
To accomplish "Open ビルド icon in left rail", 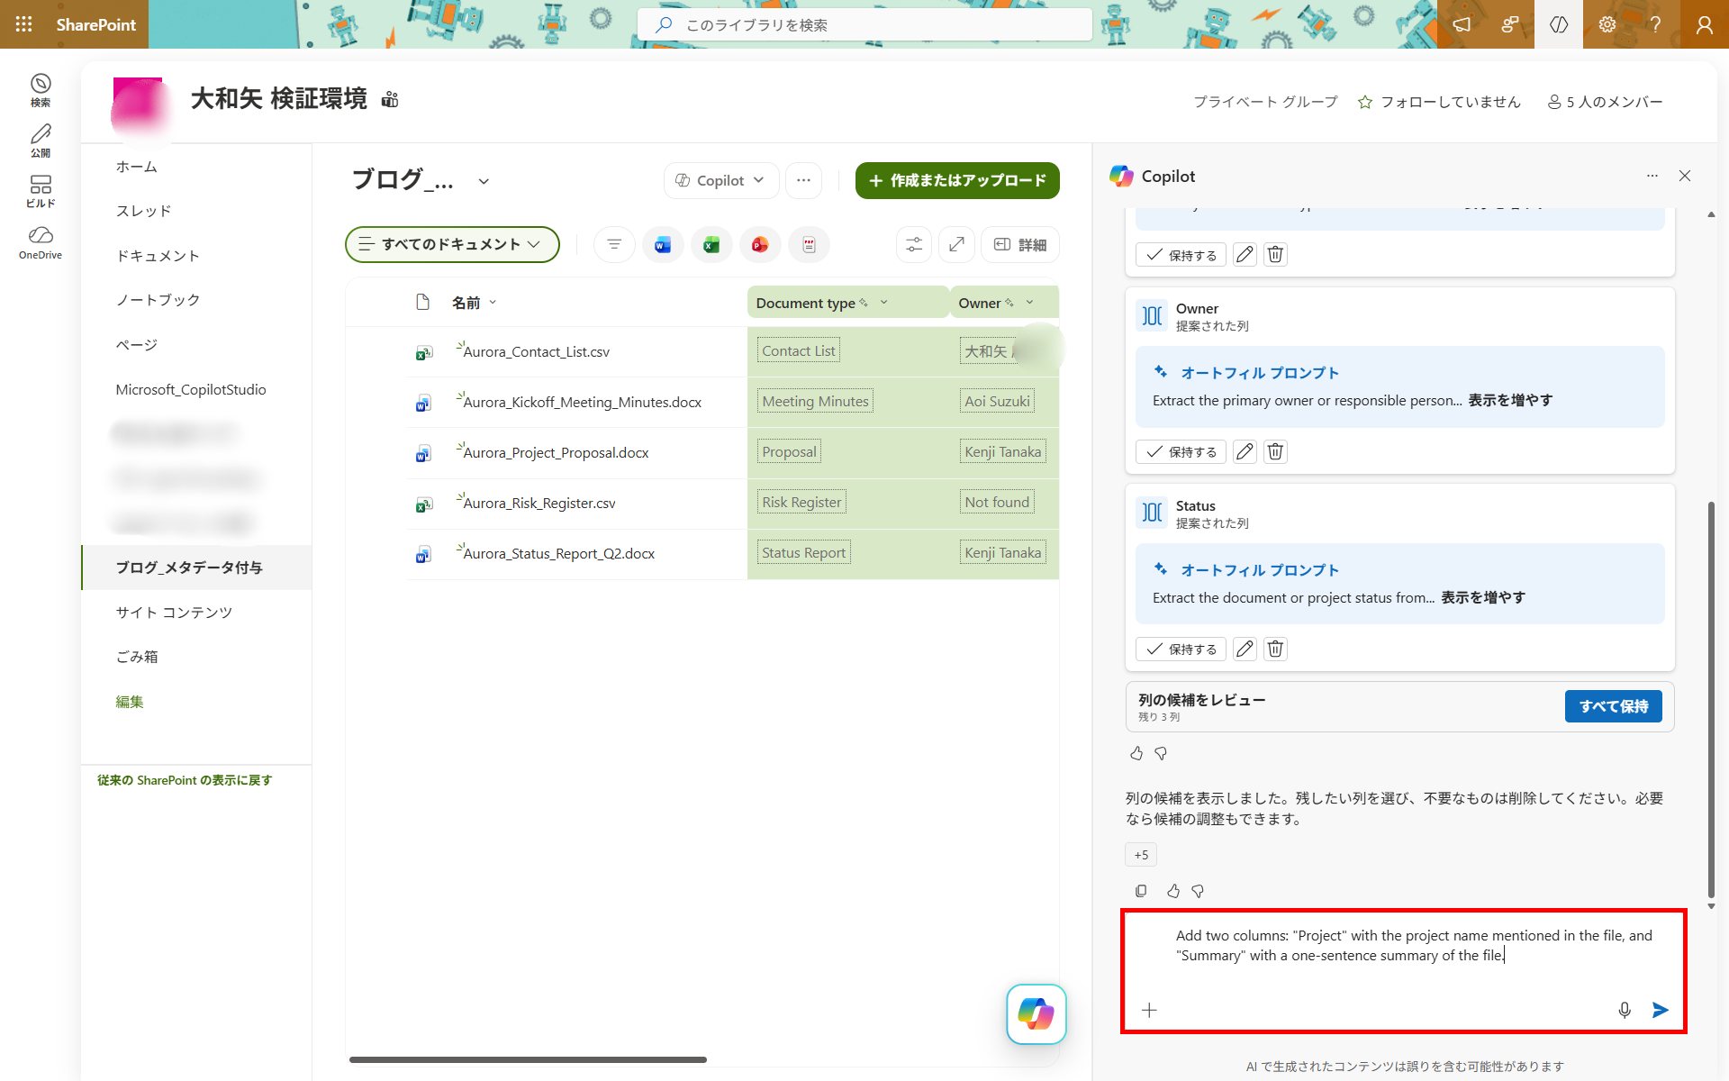I will pyautogui.click(x=41, y=191).
